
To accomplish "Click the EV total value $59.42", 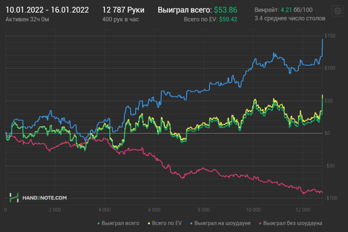I will click(228, 19).
